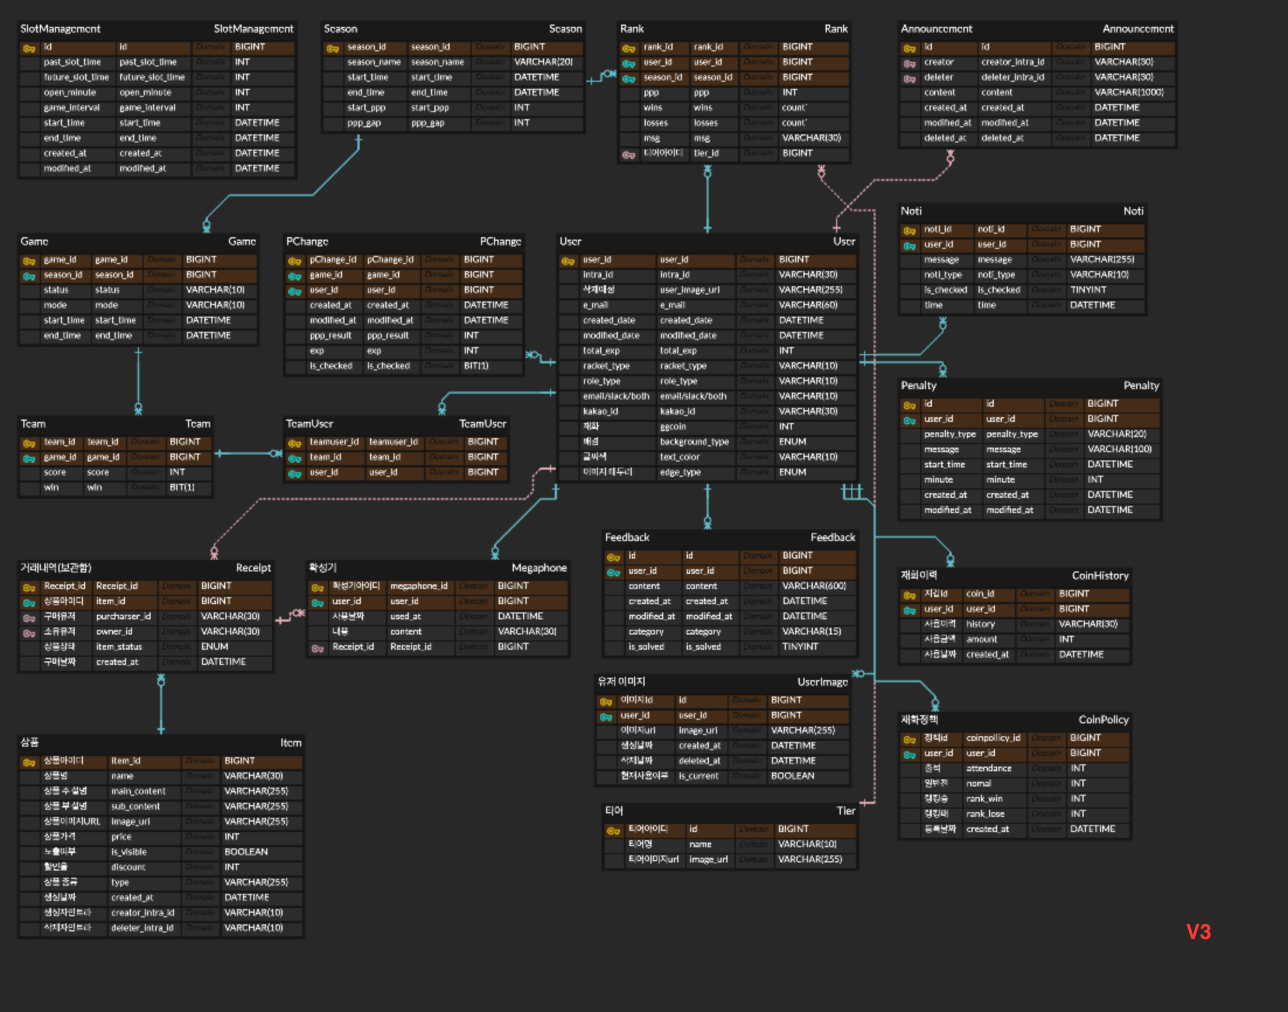
Task: Select the VARCHAR(60) type for User e_mail
Action: [808, 305]
